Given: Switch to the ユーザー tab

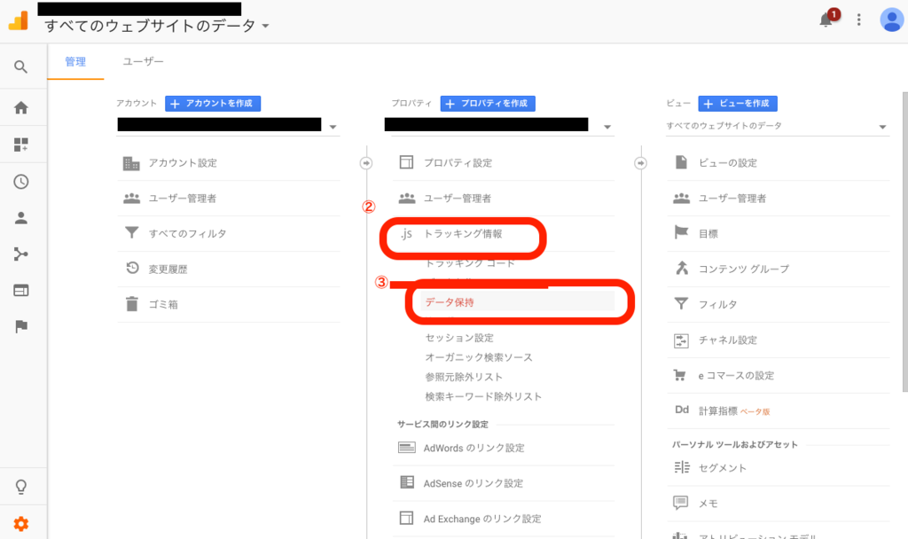Looking at the screenshot, I should coord(143,61).
